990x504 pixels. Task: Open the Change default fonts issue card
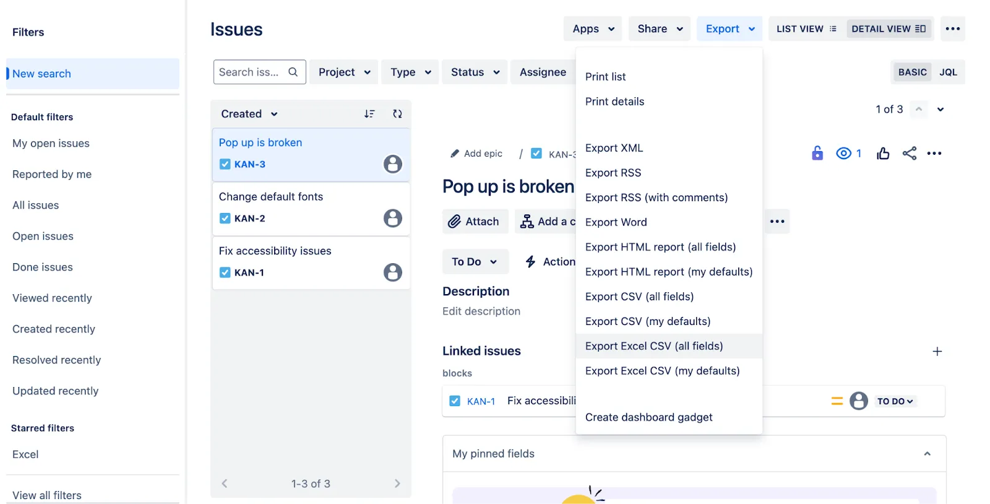pyautogui.click(x=311, y=209)
